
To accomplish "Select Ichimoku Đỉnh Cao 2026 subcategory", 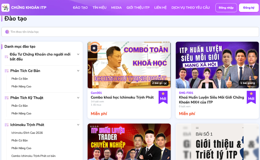I will [27, 133].
